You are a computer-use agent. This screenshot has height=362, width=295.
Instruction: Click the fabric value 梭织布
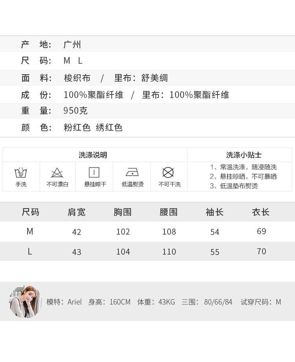[x=77, y=78]
